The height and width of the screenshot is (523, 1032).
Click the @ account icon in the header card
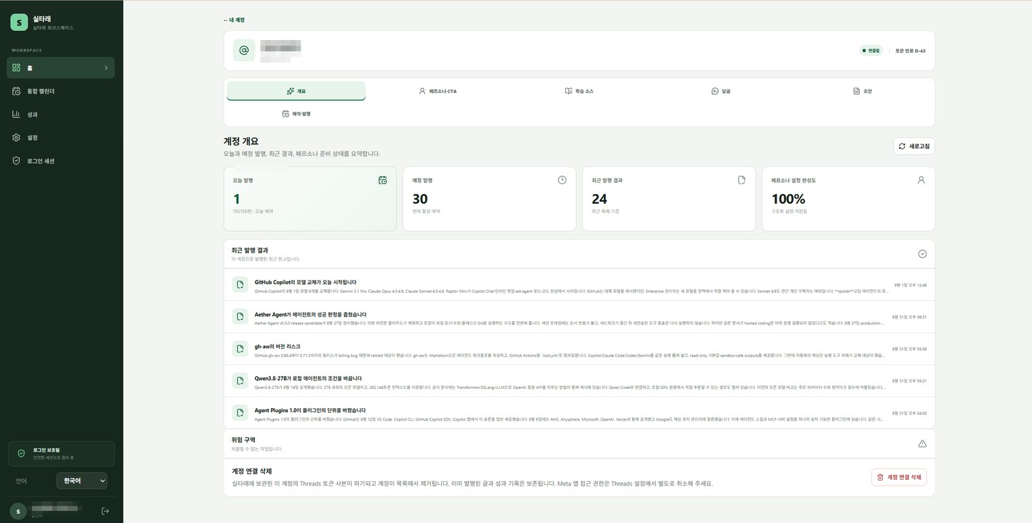pos(244,50)
